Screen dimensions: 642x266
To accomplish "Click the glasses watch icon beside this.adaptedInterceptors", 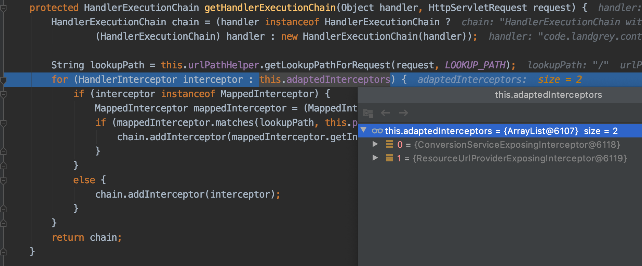I will click(377, 131).
